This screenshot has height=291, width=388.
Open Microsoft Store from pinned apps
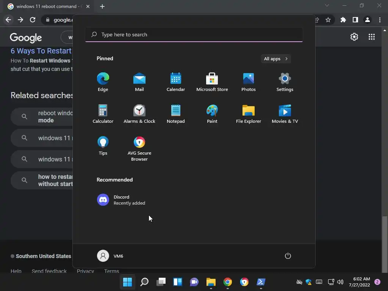click(212, 82)
